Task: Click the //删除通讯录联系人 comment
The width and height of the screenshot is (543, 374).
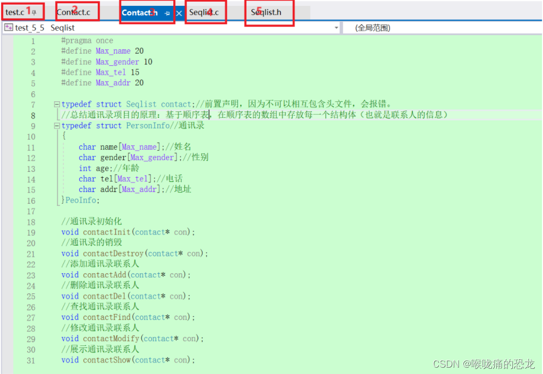Action: 100,285
